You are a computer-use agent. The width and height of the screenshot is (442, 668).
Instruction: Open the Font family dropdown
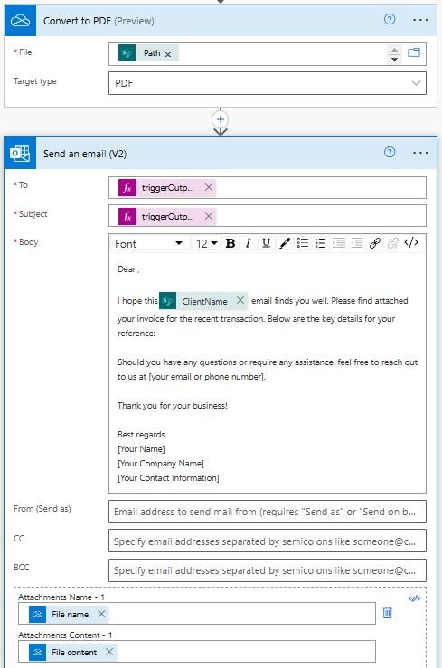tap(148, 243)
